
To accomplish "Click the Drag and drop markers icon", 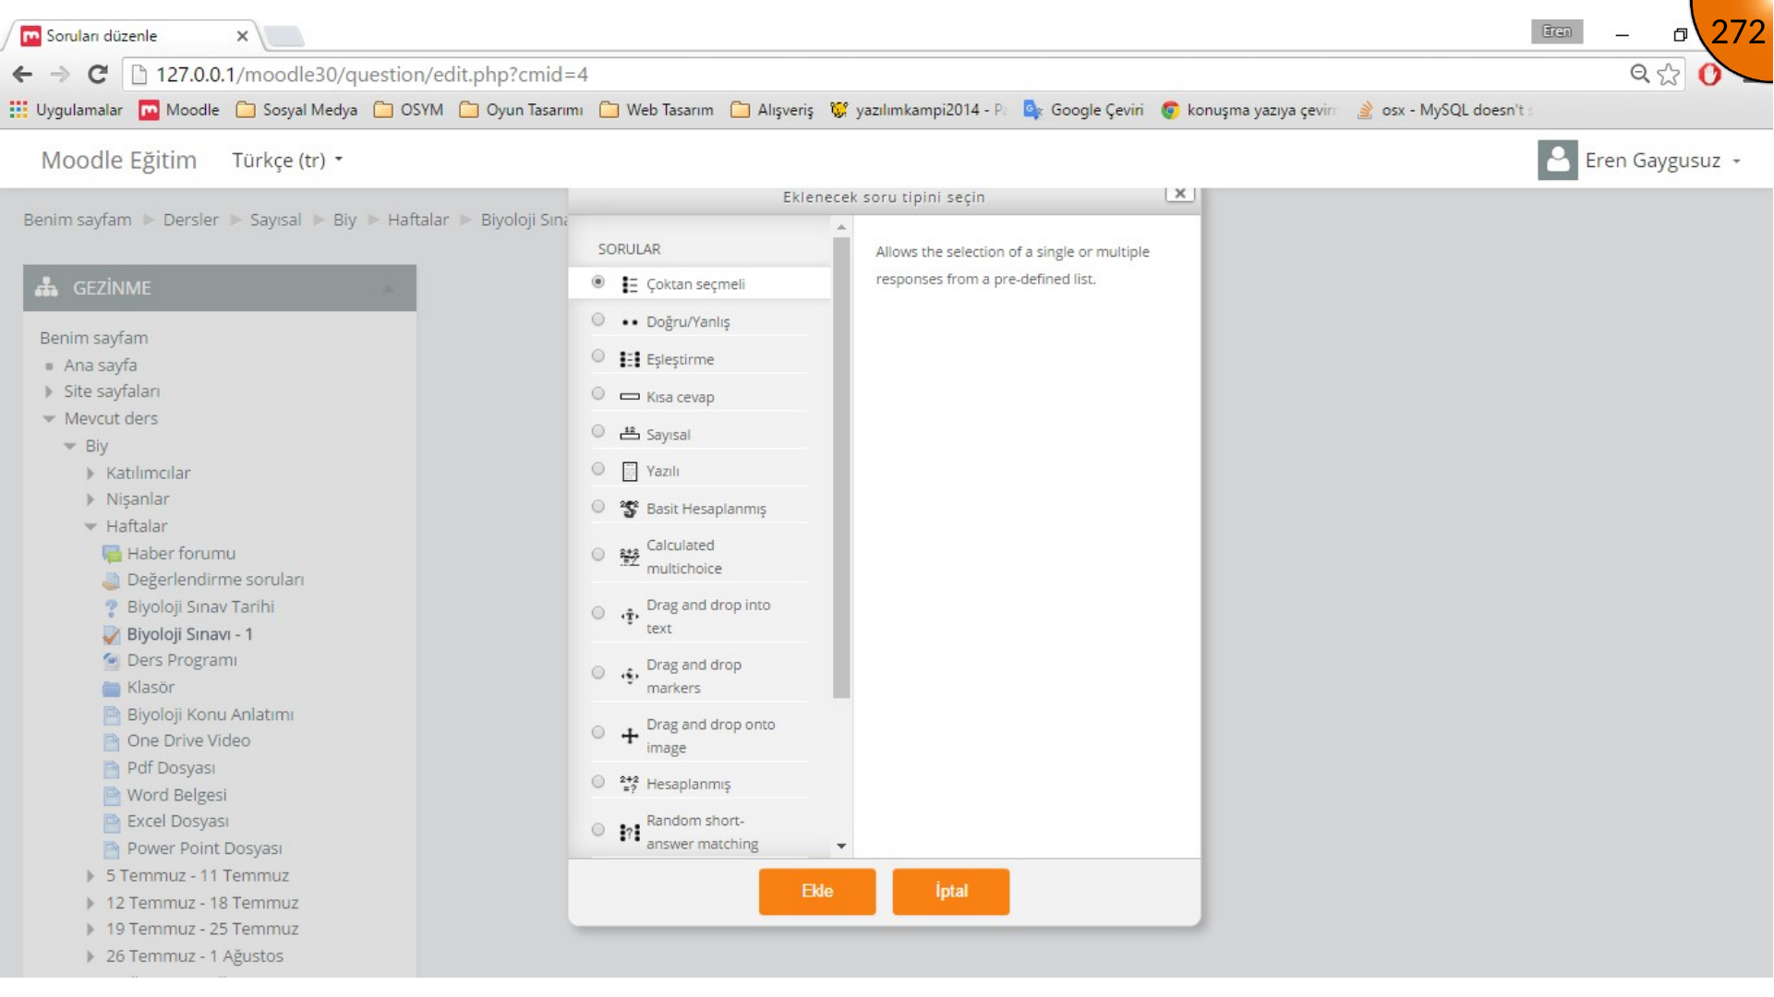I will coord(630,676).
